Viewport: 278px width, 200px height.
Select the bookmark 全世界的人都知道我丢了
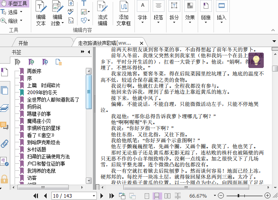click(53, 100)
